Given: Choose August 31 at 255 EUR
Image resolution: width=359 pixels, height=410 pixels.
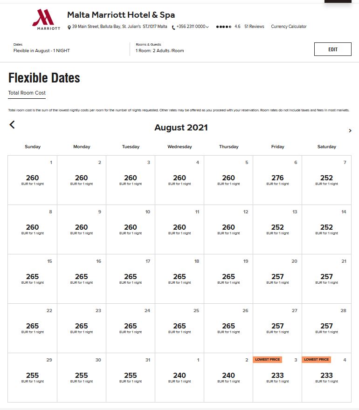Looking at the screenshot, I should [x=131, y=377].
